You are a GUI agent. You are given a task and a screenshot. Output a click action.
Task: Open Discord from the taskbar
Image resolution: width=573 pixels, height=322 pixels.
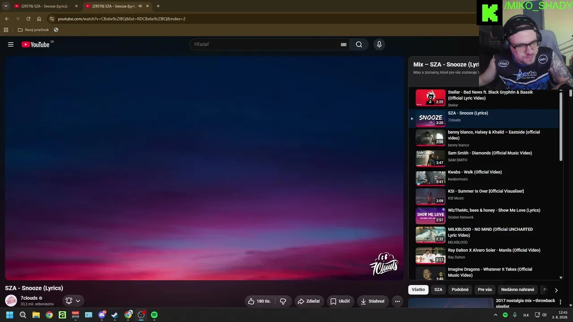point(102,315)
